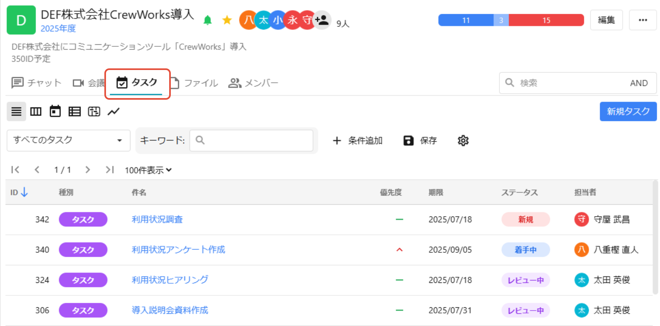This screenshot has width=660, height=326.
Task: Sort by ステータス column header
Action: point(520,193)
